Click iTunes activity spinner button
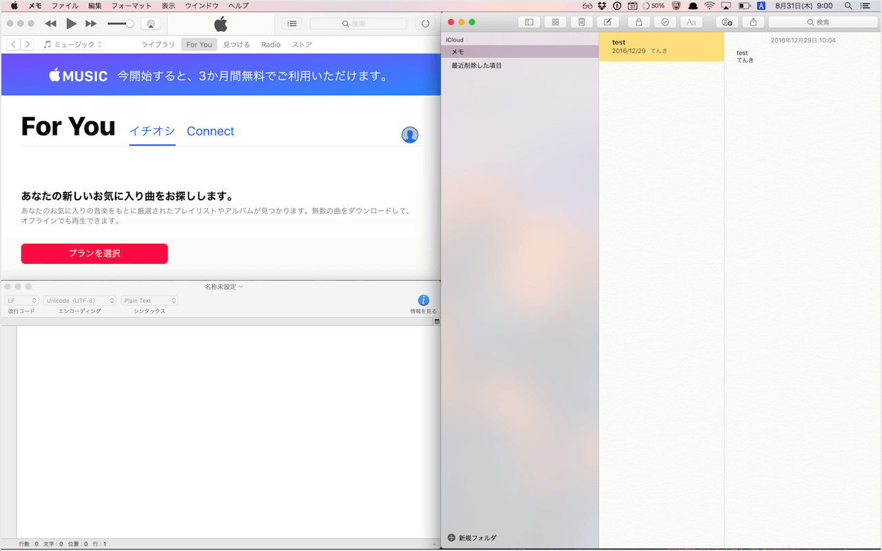882x551 pixels. [x=425, y=23]
